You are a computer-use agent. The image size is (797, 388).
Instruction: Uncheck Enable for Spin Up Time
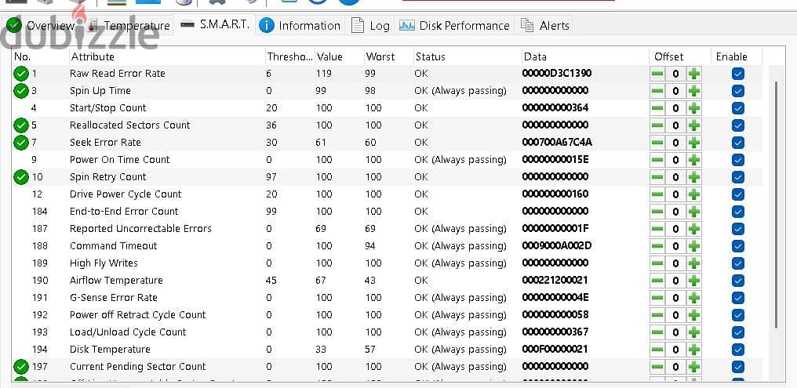738,91
